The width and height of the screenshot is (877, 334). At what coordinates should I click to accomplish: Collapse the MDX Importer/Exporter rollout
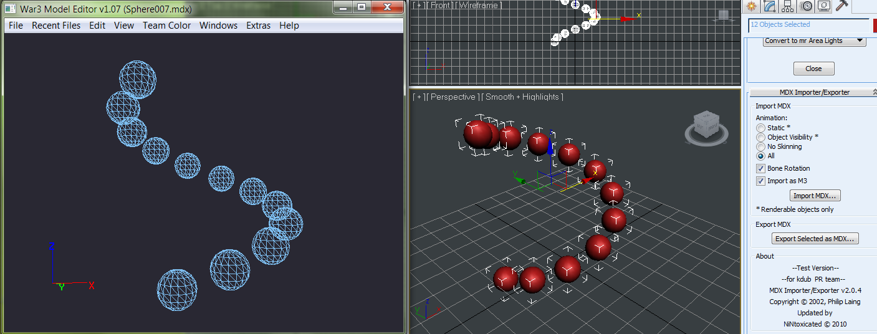click(x=814, y=92)
